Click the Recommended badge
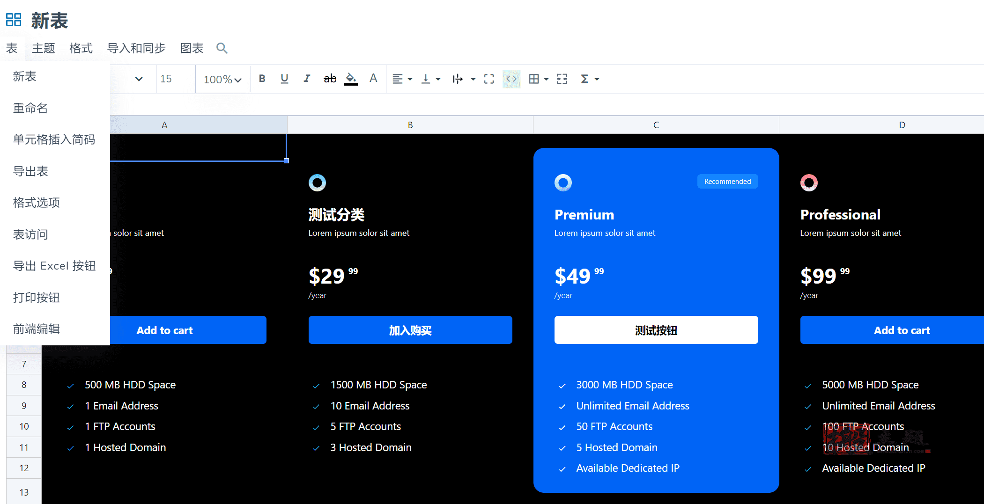Image resolution: width=984 pixels, height=504 pixels. (727, 182)
